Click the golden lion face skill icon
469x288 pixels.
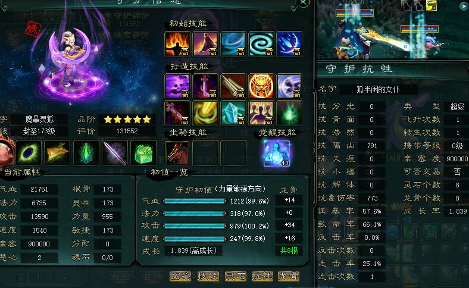pos(261,86)
